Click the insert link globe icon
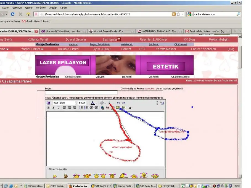The height and width of the screenshot is (188, 251). tap(103, 108)
